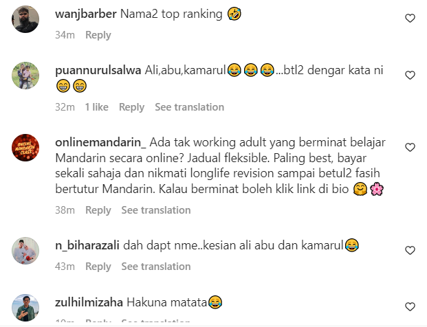Open the wanjbarber username link
The width and height of the screenshot is (427, 327).
pyautogui.click(x=86, y=14)
